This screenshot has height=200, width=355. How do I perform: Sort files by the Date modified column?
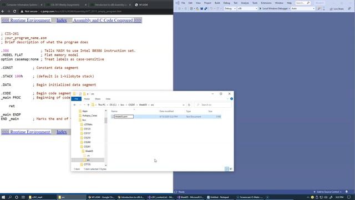(166, 111)
